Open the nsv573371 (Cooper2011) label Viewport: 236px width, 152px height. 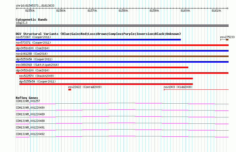pos(33,43)
